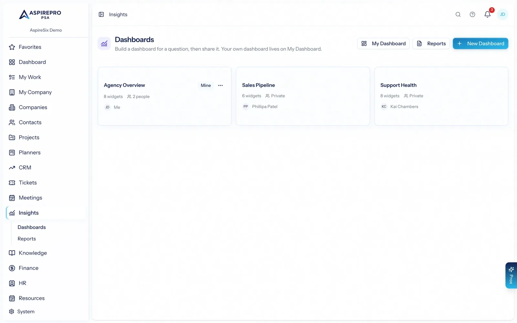Click the Dashboard grid icon in sidebar
The image size is (517, 323).
point(12,62)
